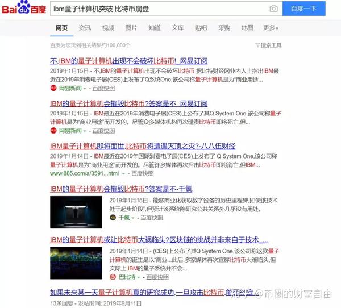Screen dimensions: 341x308
Task: Go to the 文库 tab
Action: [178, 28]
